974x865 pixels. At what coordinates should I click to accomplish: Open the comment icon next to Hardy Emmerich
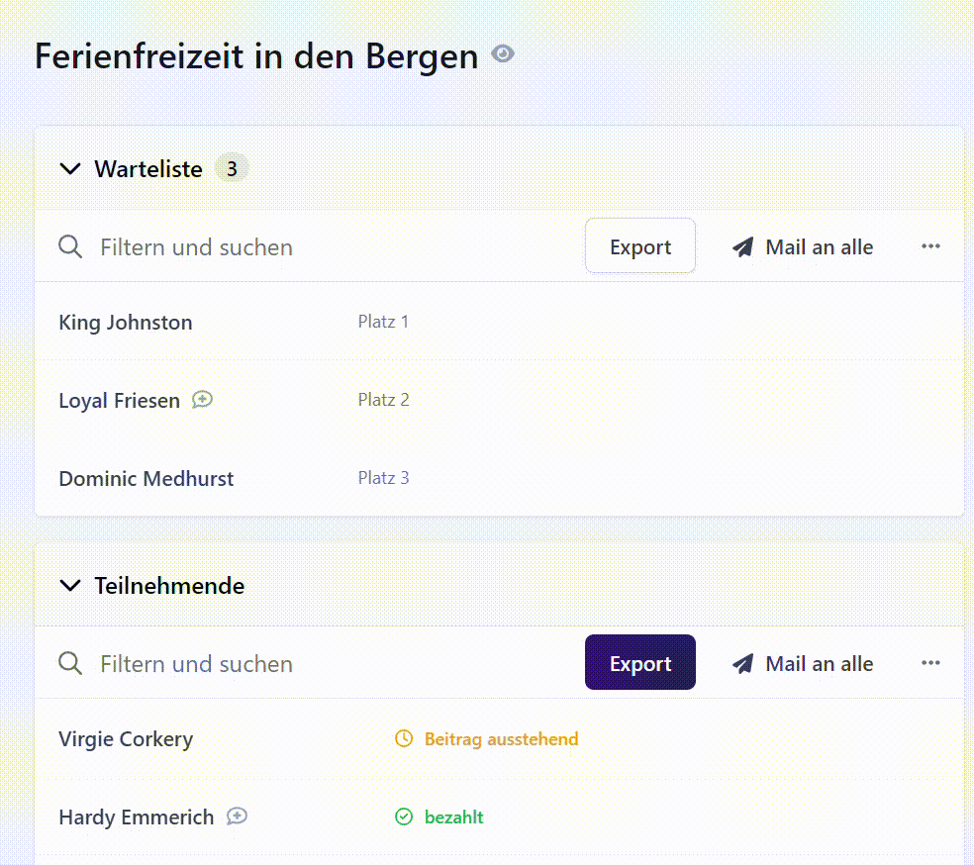click(x=236, y=816)
